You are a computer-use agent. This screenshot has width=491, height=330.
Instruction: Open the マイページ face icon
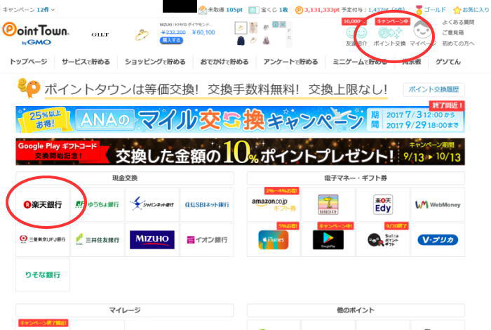[422, 30]
